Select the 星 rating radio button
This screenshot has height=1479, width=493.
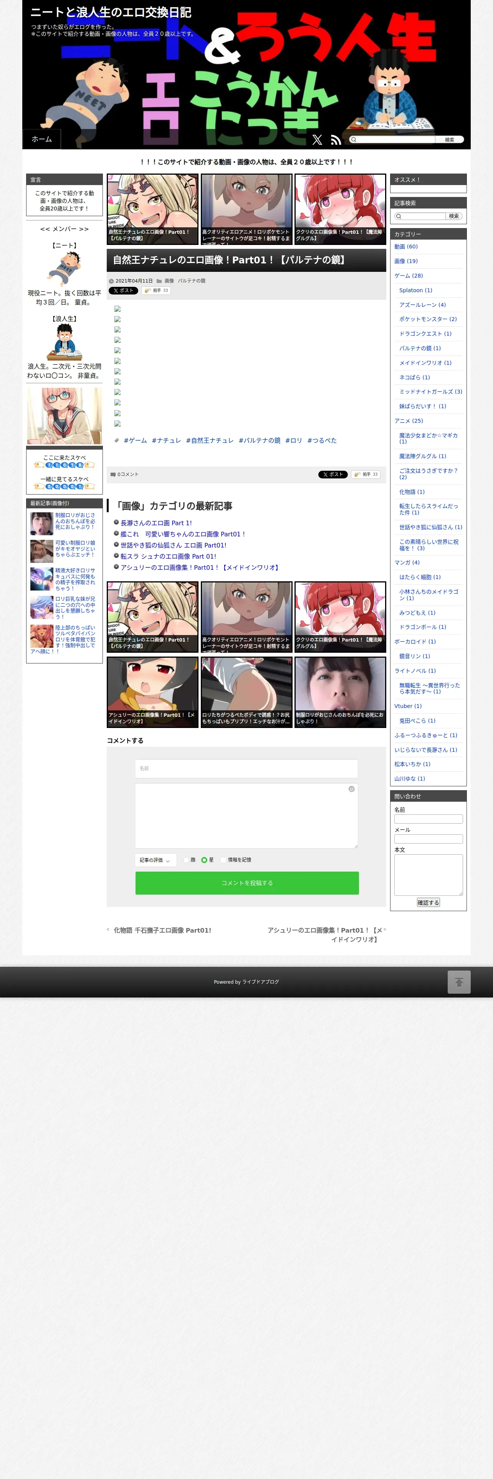tap(204, 860)
